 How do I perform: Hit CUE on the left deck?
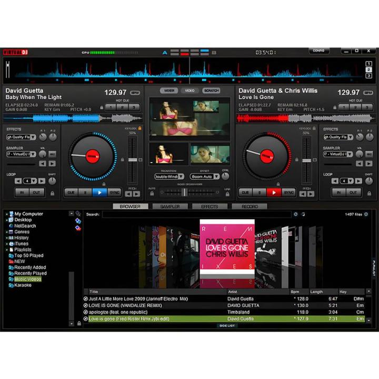(71, 193)
